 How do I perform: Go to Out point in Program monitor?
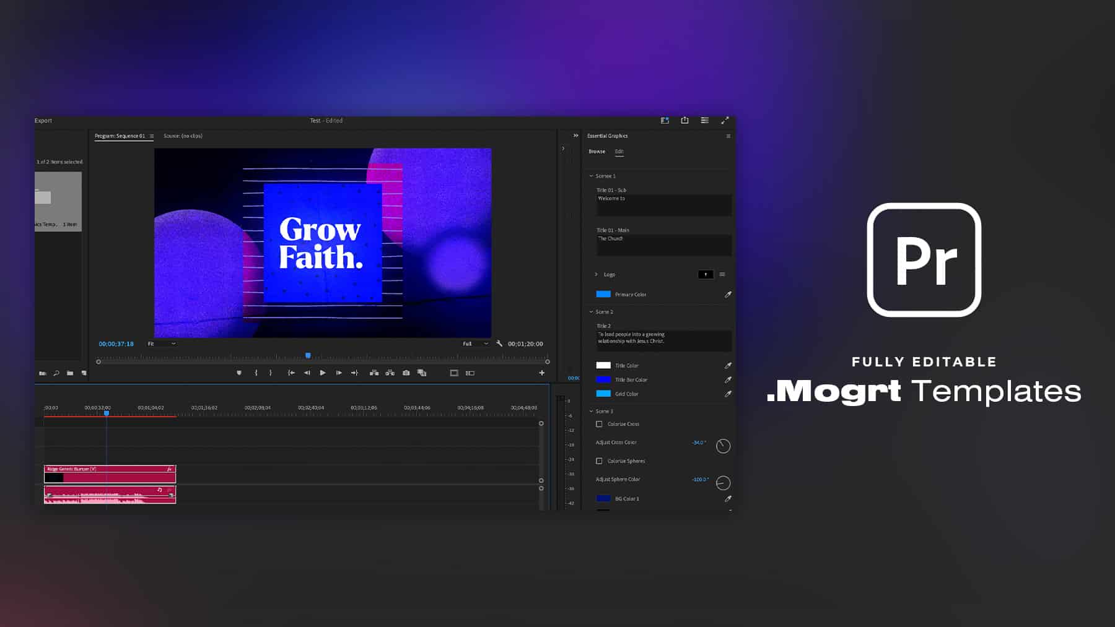(354, 373)
